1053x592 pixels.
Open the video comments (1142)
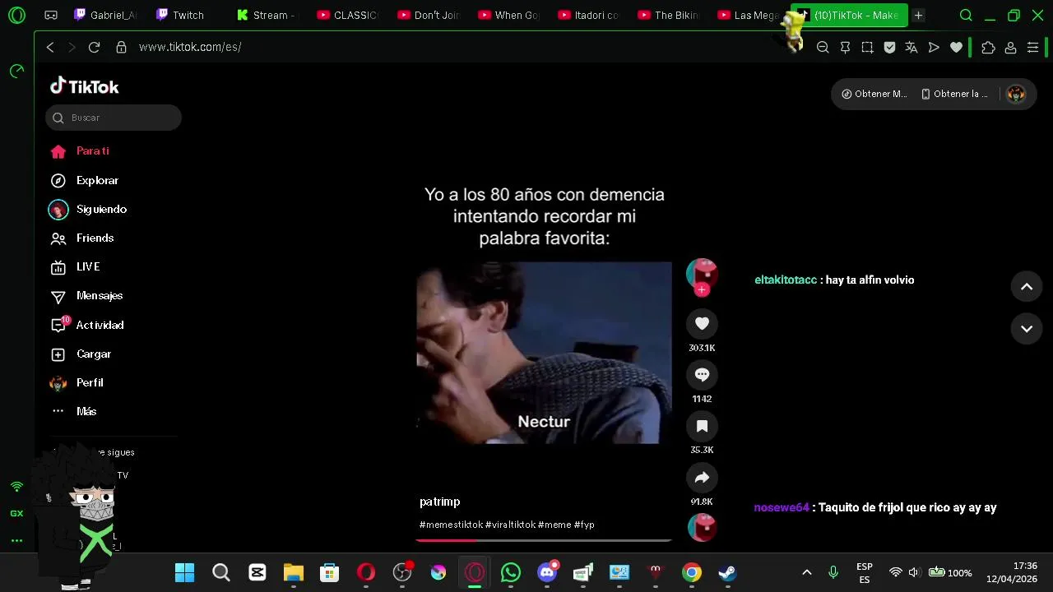[702, 375]
